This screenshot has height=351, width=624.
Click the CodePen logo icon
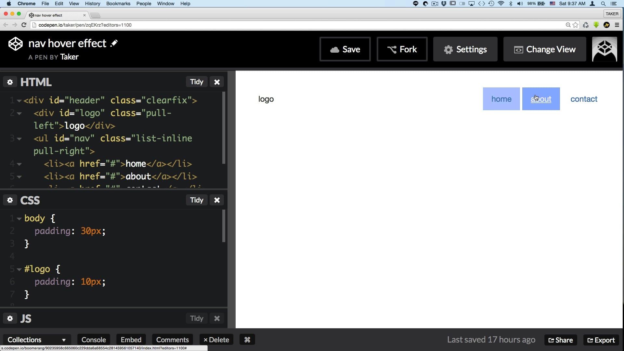15,44
